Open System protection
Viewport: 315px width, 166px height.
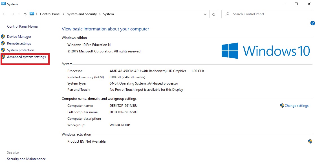click(21, 50)
